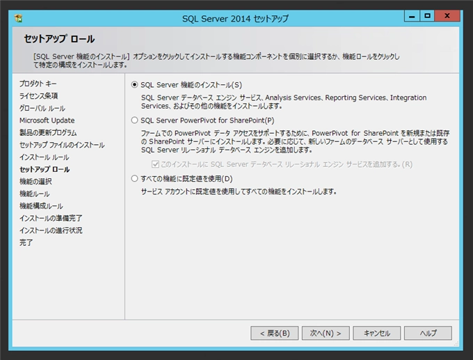Click the 機能構成ルール step in sidebar
This screenshot has width=473, height=360.
[41, 206]
